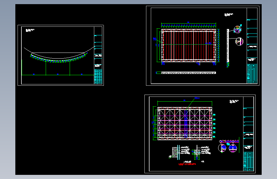This screenshot has width=277, height=179.
Task: Select the horizontal truss strip below red plan
Action: click(189, 73)
